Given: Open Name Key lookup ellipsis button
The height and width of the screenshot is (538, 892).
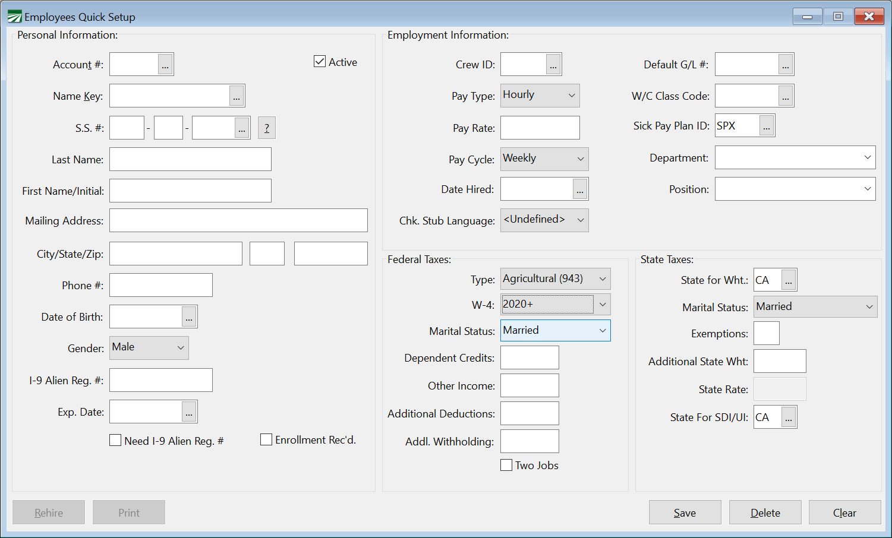Looking at the screenshot, I should click(x=237, y=96).
